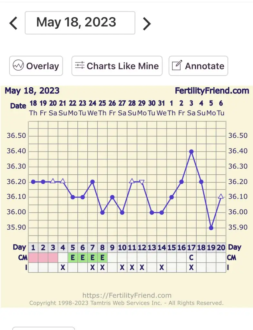Image resolution: width=253 pixels, height=330 pixels.
Task: Select the 35.90 lowest point on day 19
Action: click(211, 228)
